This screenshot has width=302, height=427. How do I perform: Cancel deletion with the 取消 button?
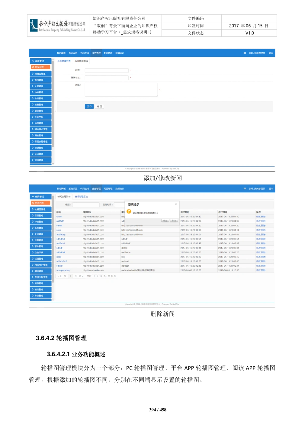tap(174, 221)
